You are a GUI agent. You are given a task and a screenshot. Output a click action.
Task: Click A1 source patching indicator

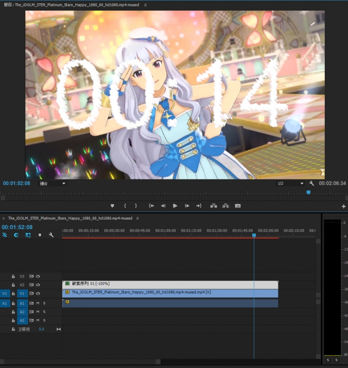click(5, 303)
